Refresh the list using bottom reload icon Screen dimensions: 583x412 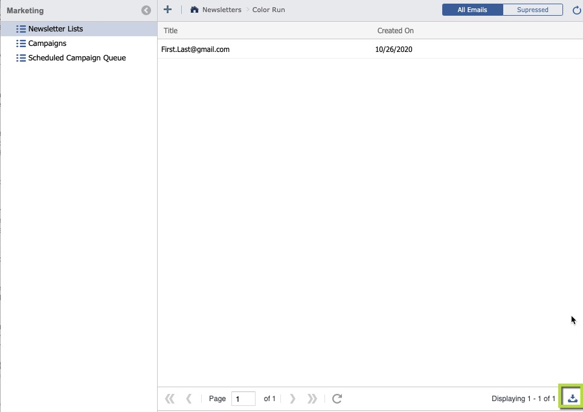click(337, 399)
